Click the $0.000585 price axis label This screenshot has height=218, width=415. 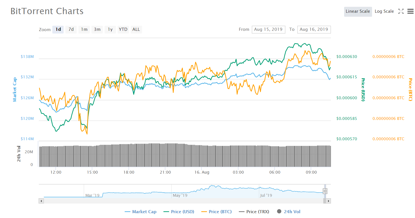(x=347, y=118)
